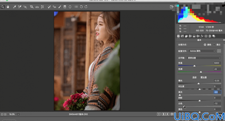Click the 默认值 default link
225x121 pixels.
pos(204,77)
